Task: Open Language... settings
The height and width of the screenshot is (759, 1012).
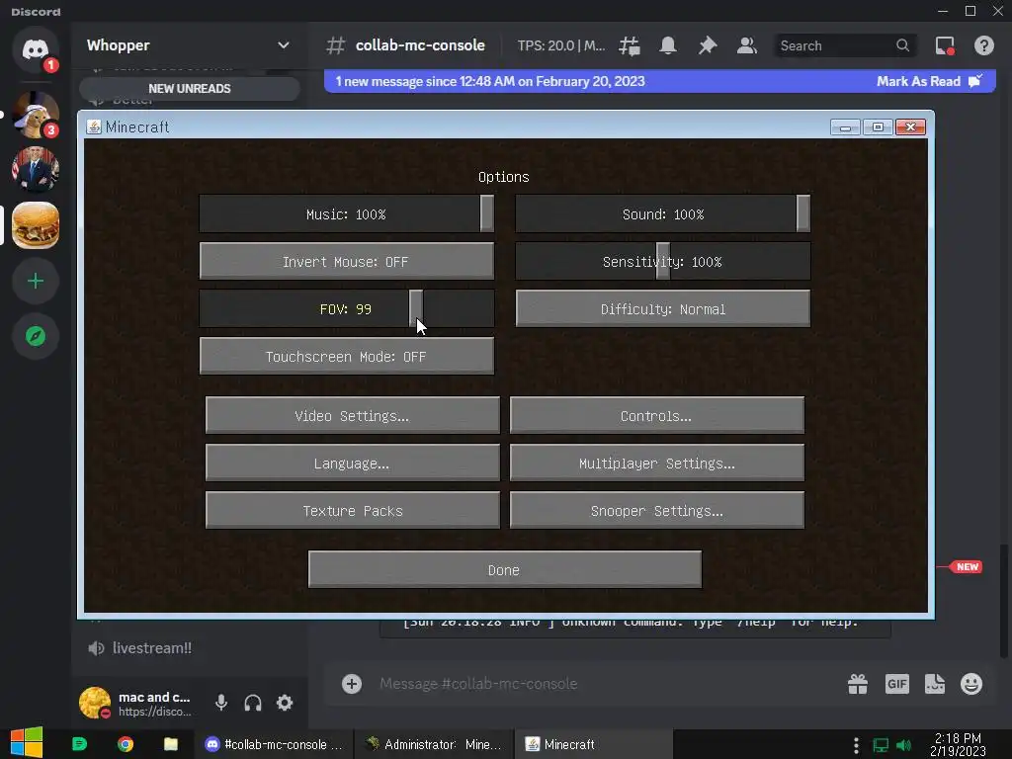Action: (353, 464)
